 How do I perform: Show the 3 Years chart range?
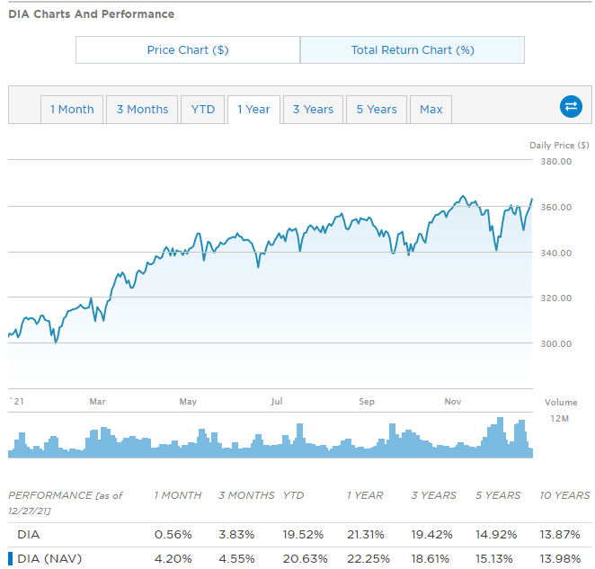pos(313,110)
